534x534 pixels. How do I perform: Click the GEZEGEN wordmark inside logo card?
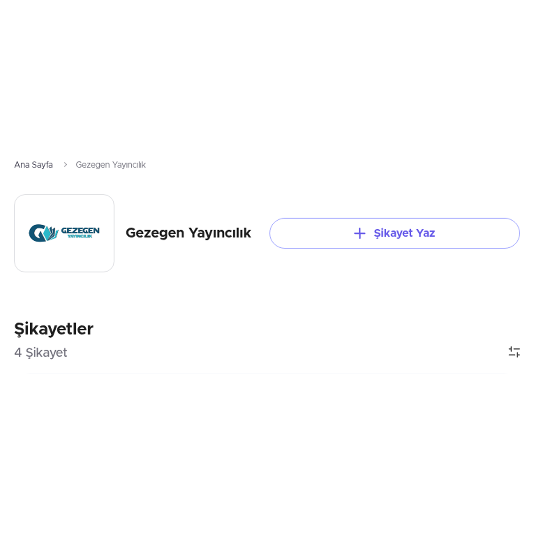[x=80, y=231]
